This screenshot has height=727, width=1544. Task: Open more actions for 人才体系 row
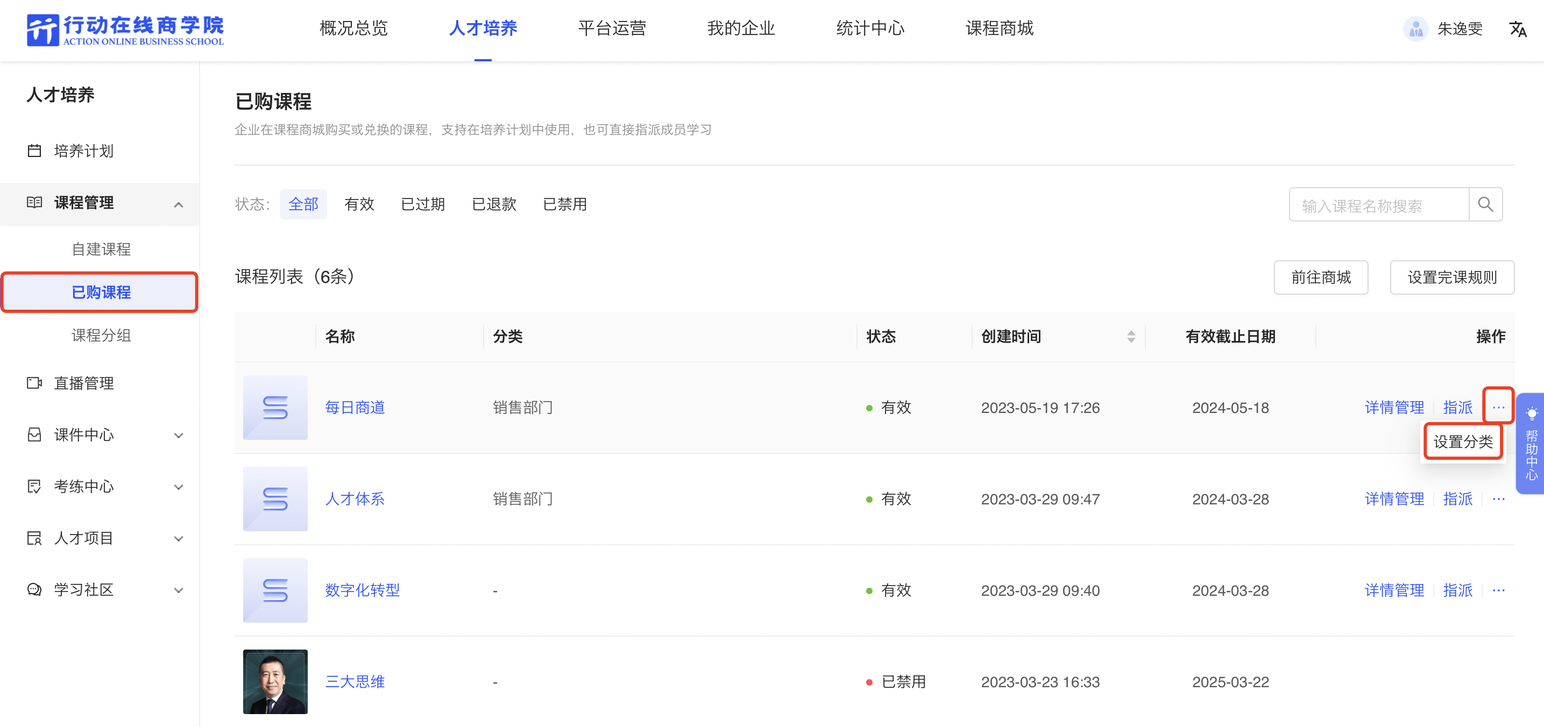point(1498,499)
